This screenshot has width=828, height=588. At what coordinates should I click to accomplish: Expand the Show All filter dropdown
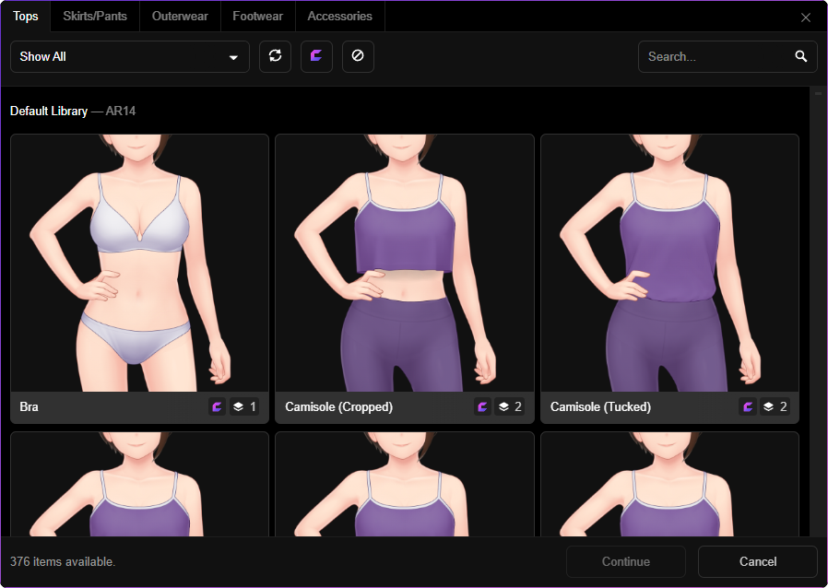(130, 57)
